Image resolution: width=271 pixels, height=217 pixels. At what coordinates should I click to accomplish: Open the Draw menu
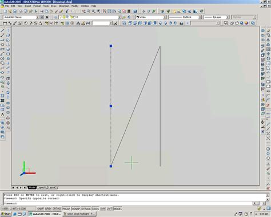54,6
